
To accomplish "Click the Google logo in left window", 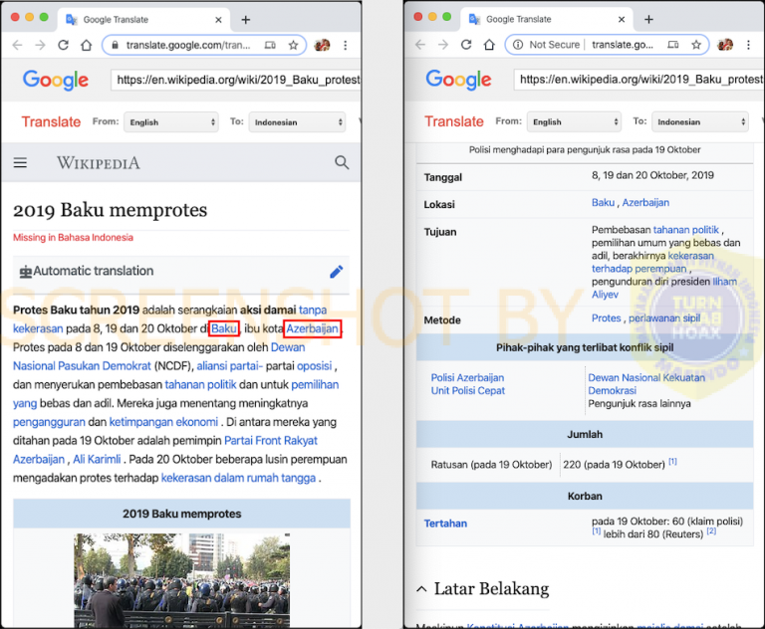I will [x=55, y=80].
